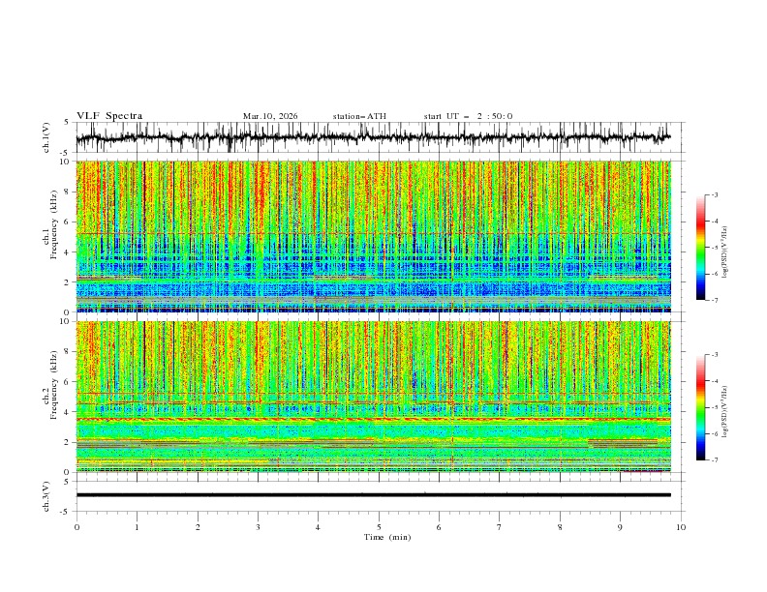Select the "start UT = 2 :50: 0" text
This screenshot has width=767, height=592.
[x=468, y=116]
